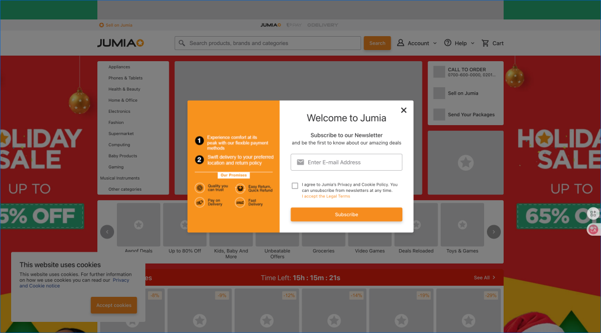
Task: Expand the Help dropdown chevron
Action: coord(472,43)
